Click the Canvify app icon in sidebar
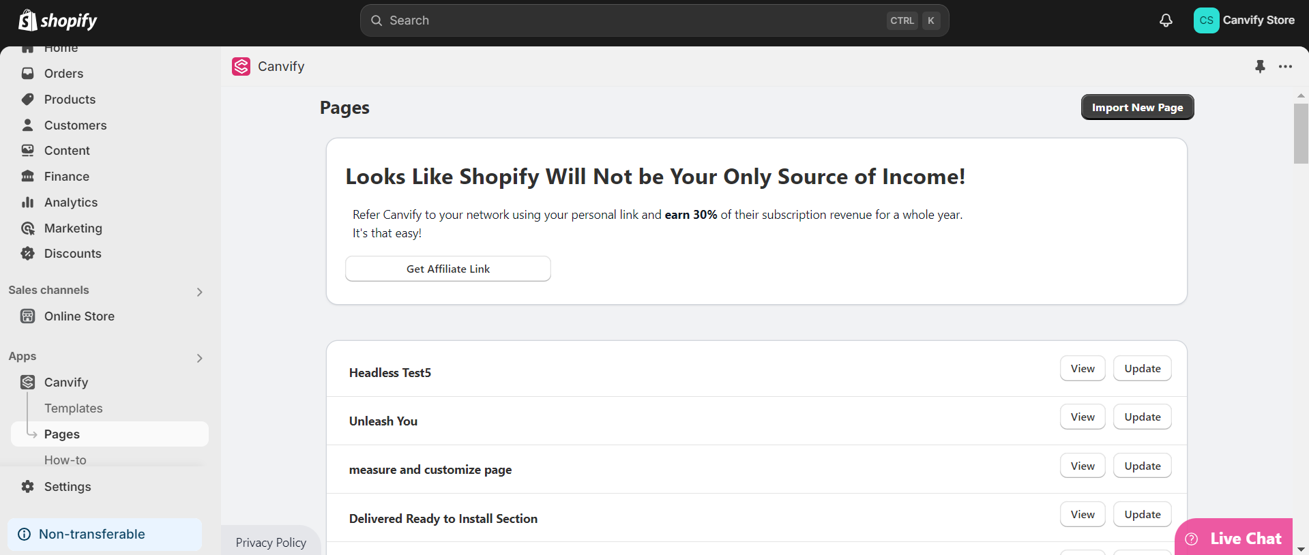 [x=28, y=382]
